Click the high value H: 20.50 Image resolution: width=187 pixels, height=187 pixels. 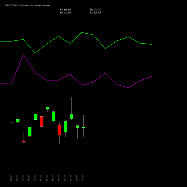[x=96, y=10]
